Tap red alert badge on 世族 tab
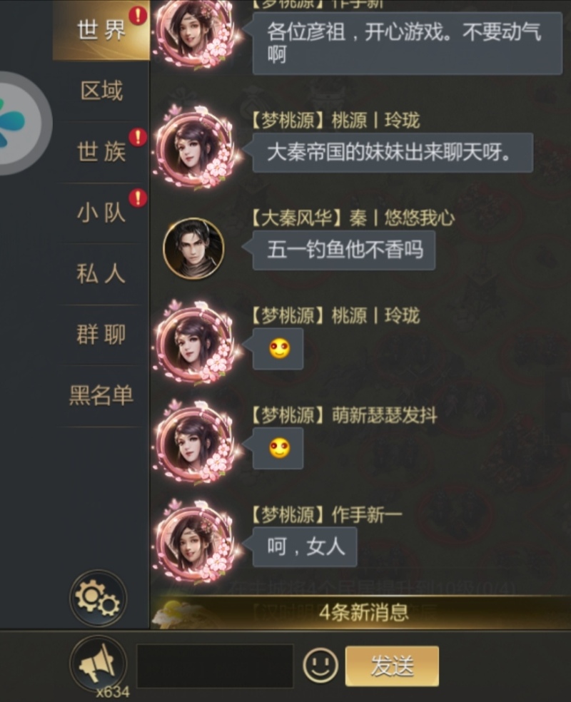The height and width of the screenshot is (702, 571). [138, 137]
